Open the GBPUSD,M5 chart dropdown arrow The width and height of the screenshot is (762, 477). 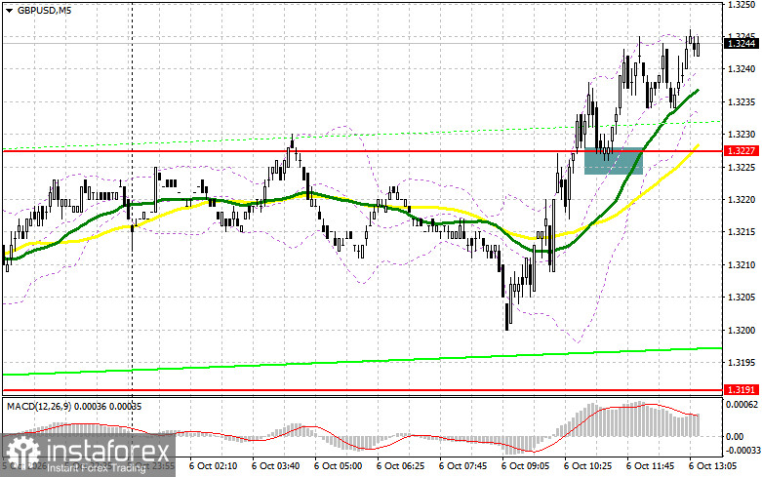9,10
